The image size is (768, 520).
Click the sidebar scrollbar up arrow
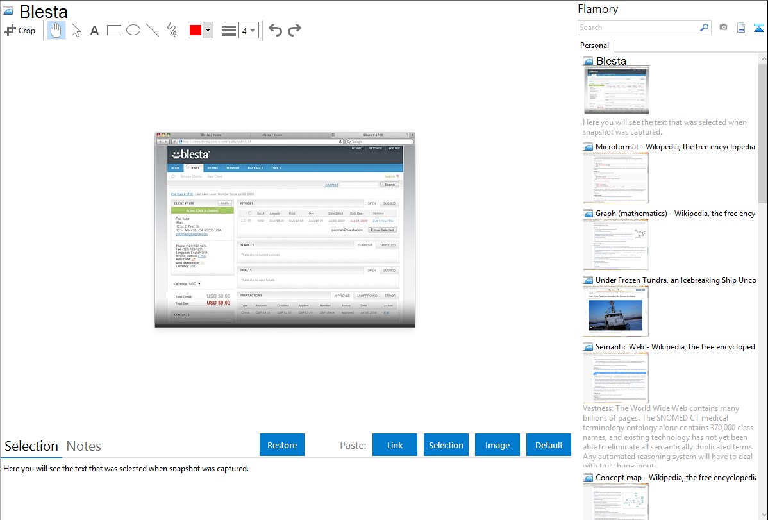click(764, 58)
